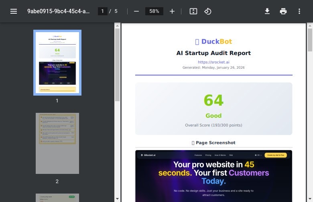
Task: Click the document scrollbar down arrow
Action: [310, 199]
